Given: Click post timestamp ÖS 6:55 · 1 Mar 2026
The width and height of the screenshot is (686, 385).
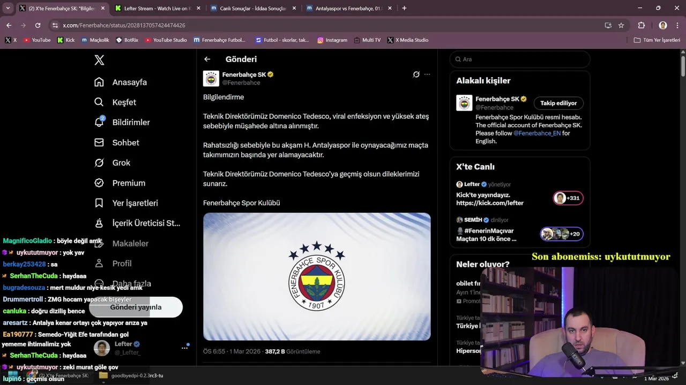Looking at the screenshot, I should [x=232, y=351].
